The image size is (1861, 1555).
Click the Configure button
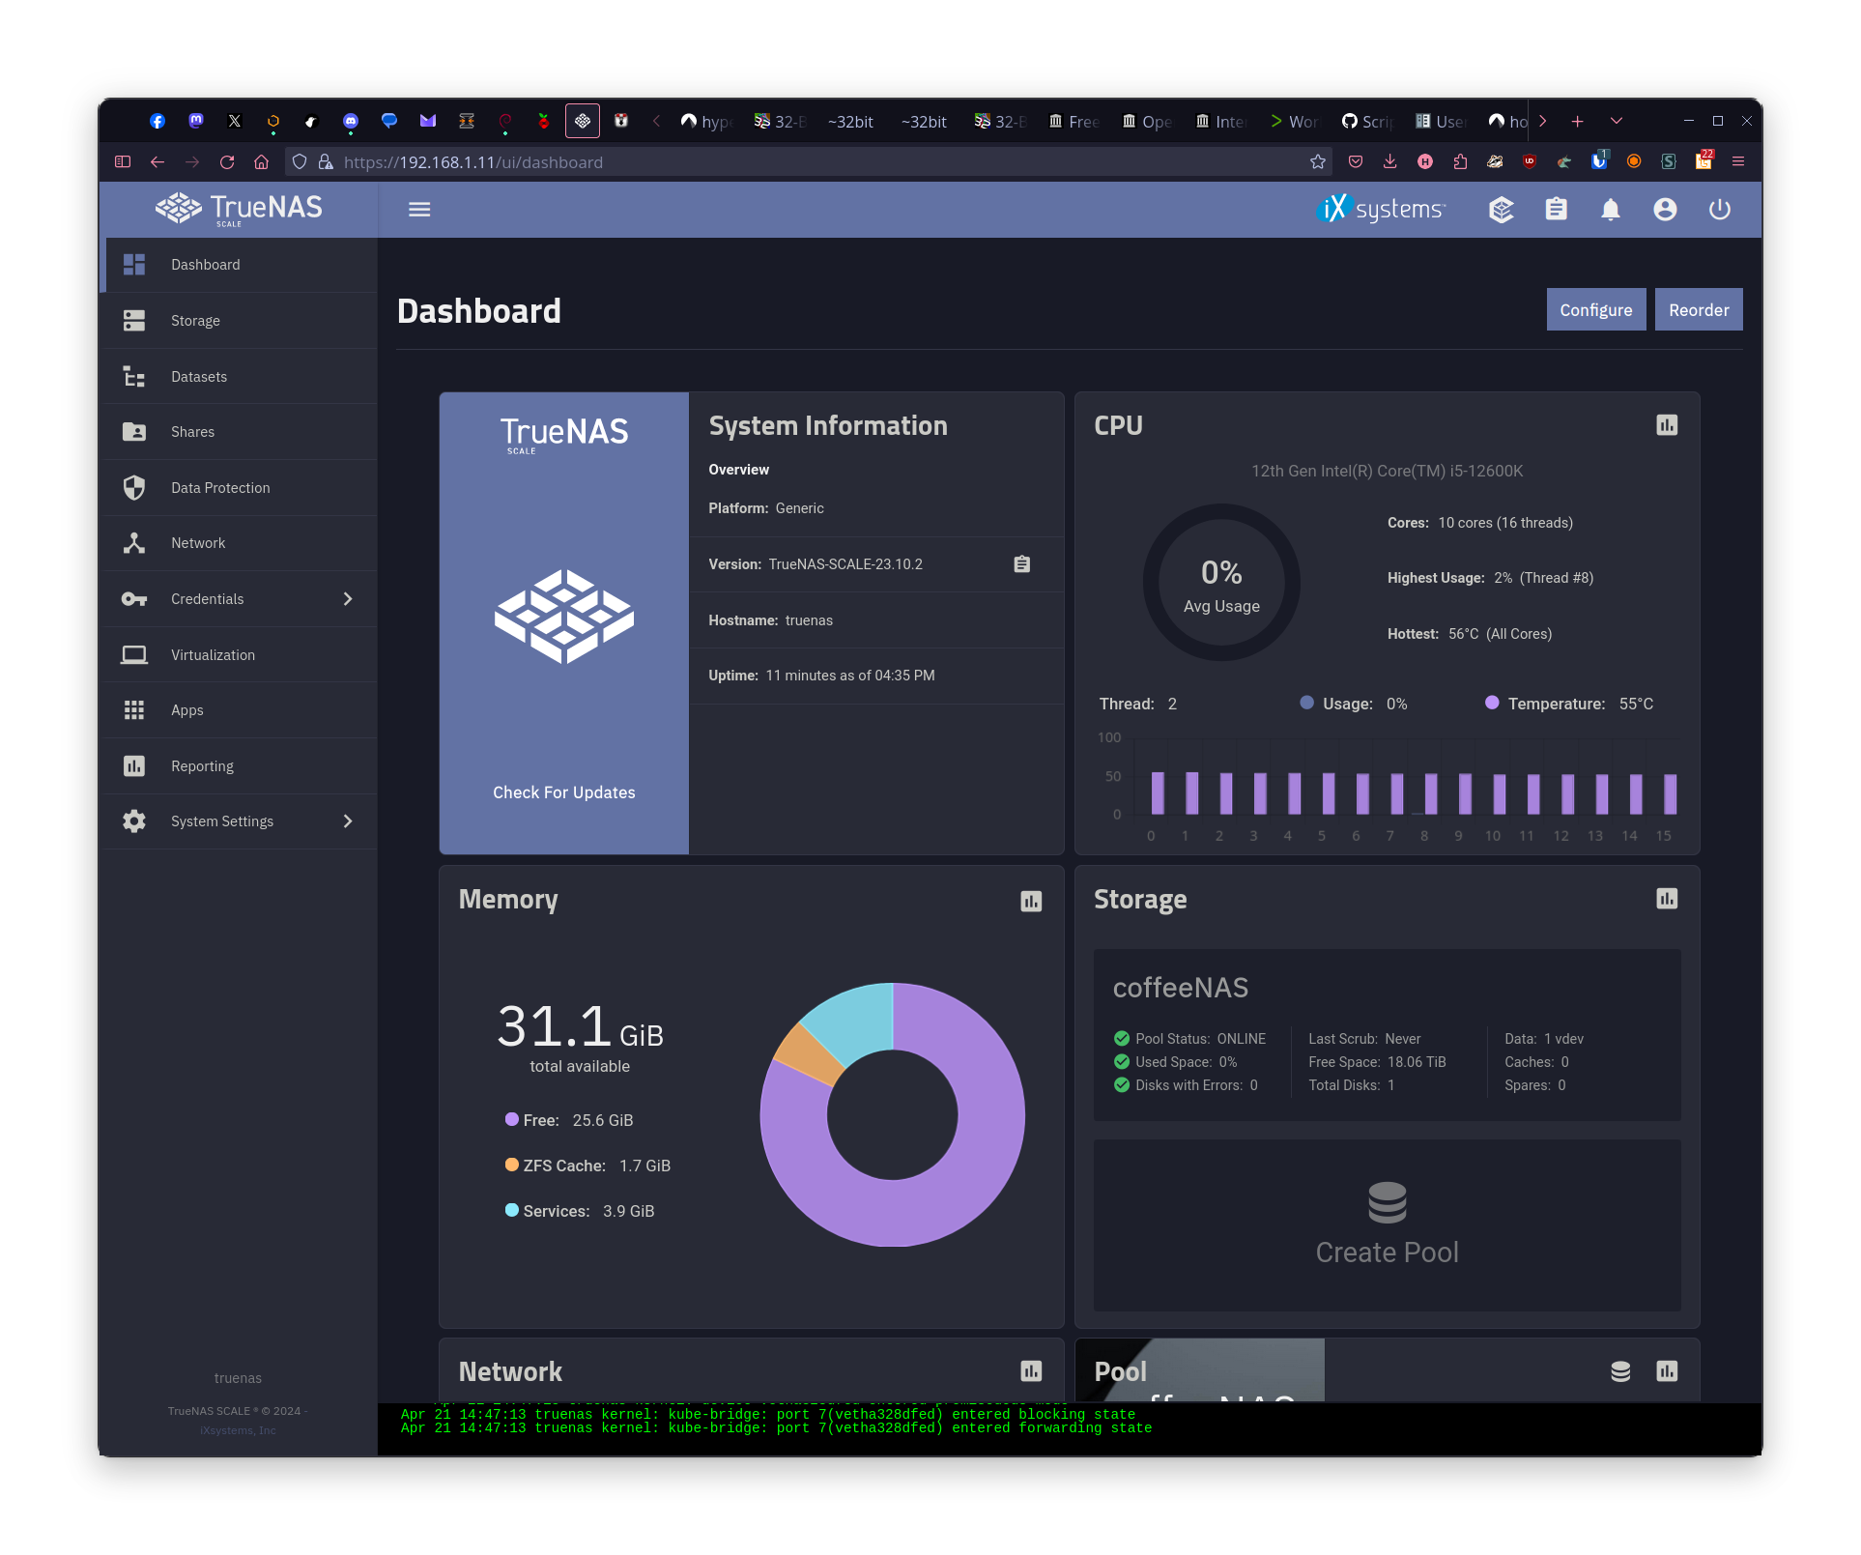click(1595, 310)
